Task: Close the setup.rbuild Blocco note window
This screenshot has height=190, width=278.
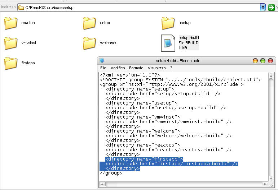Action: (270, 61)
